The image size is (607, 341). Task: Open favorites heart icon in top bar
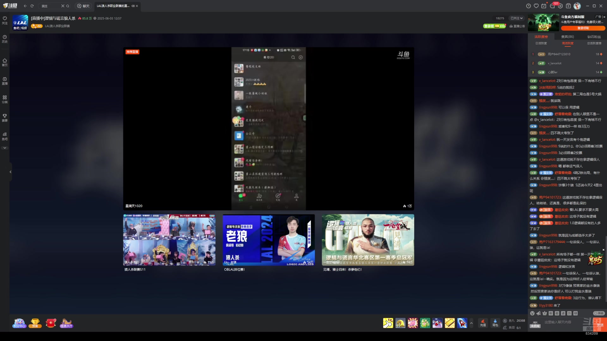point(536,6)
